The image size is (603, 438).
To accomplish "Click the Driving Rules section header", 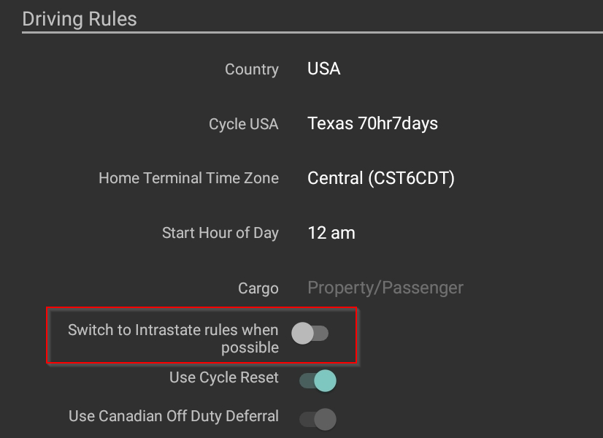I will click(x=80, y=19).
